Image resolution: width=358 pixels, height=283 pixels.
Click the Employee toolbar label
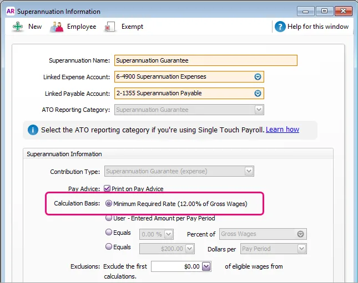tap(82, 27)
